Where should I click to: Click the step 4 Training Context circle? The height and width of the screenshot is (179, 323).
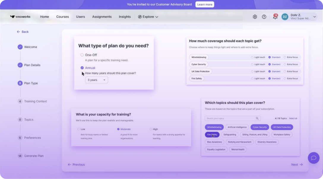coord(20,101)
